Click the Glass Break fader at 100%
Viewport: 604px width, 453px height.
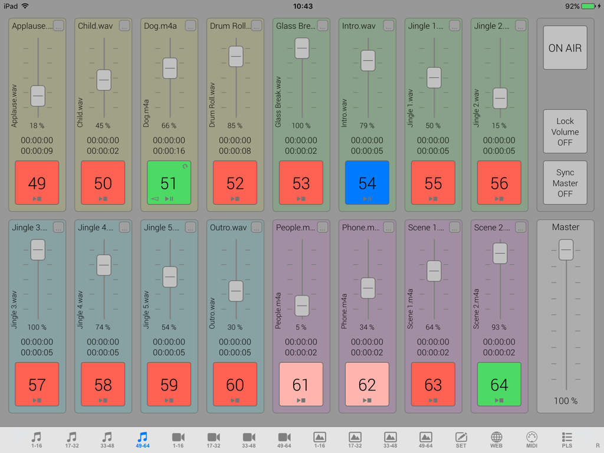point(302,48)
